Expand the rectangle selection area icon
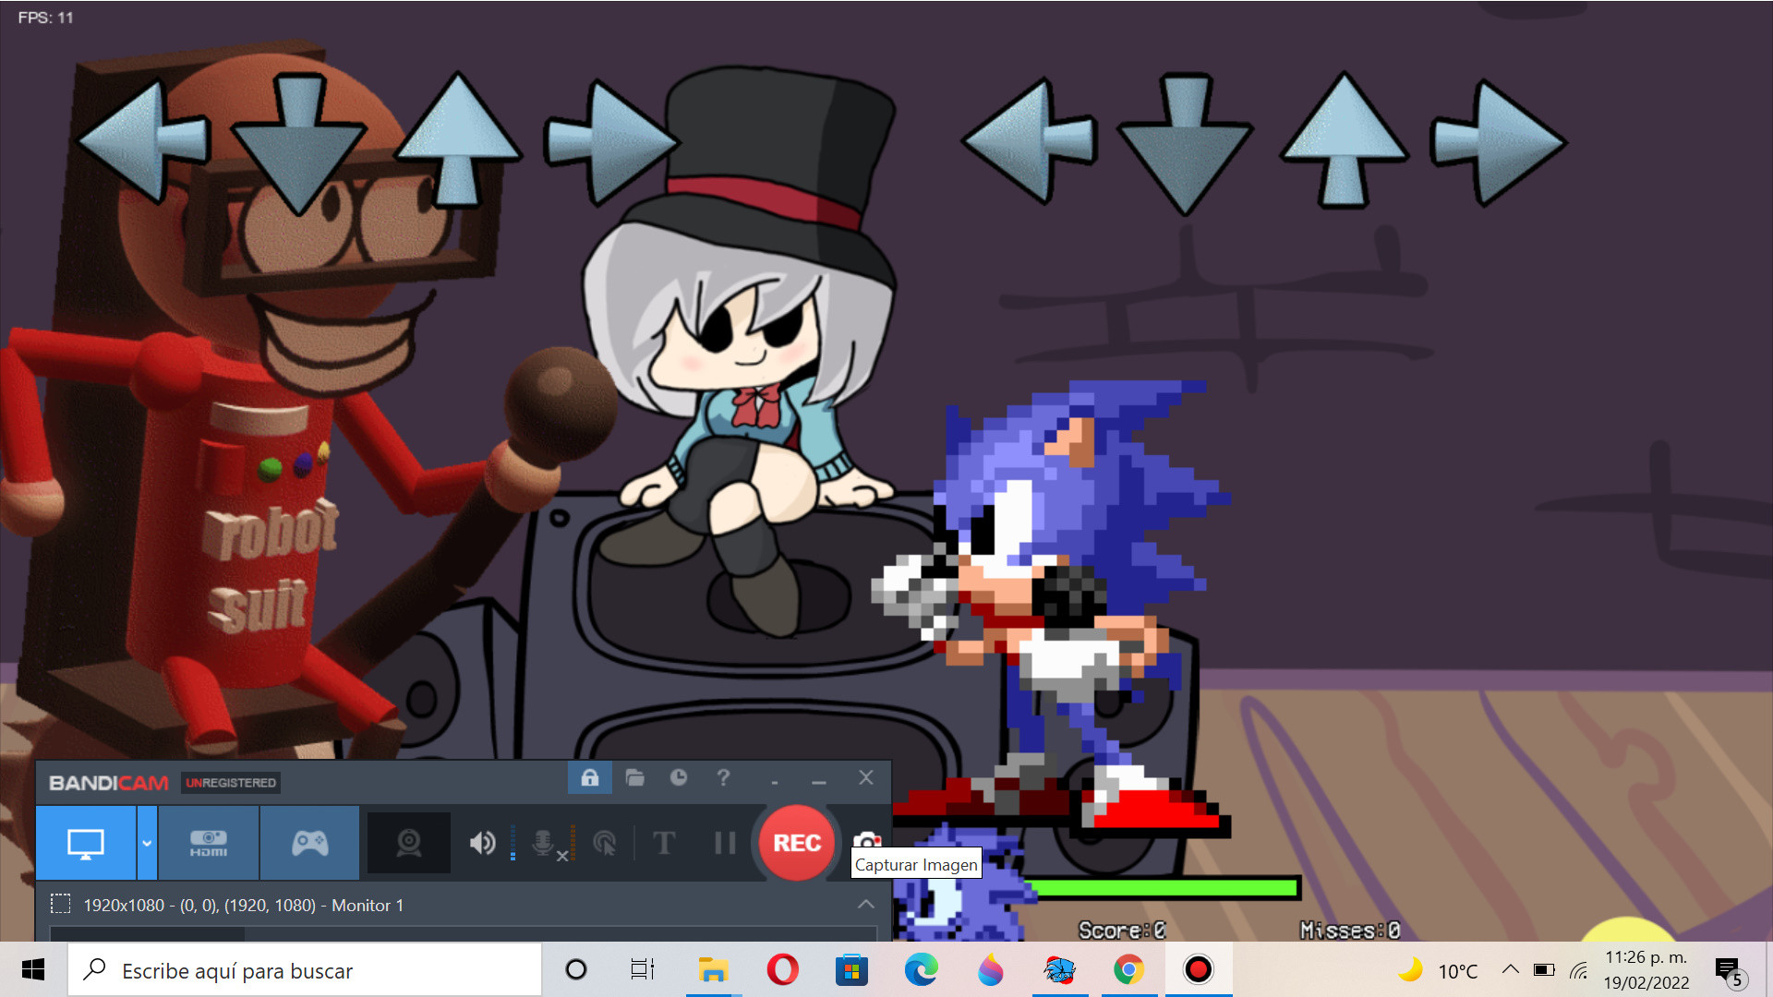This screenshot has width=1773, height=997. click(x=61, y=906)
